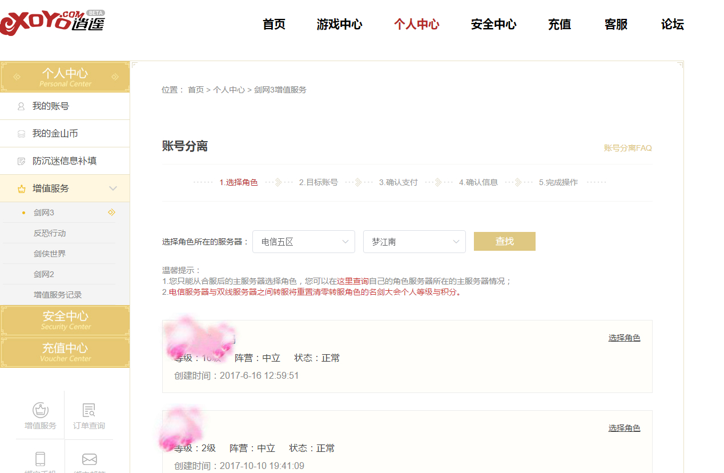724x473 pixels.
Task: Select 反恐行动 in the sidebar submenu
Action: [x=50, y=233]
